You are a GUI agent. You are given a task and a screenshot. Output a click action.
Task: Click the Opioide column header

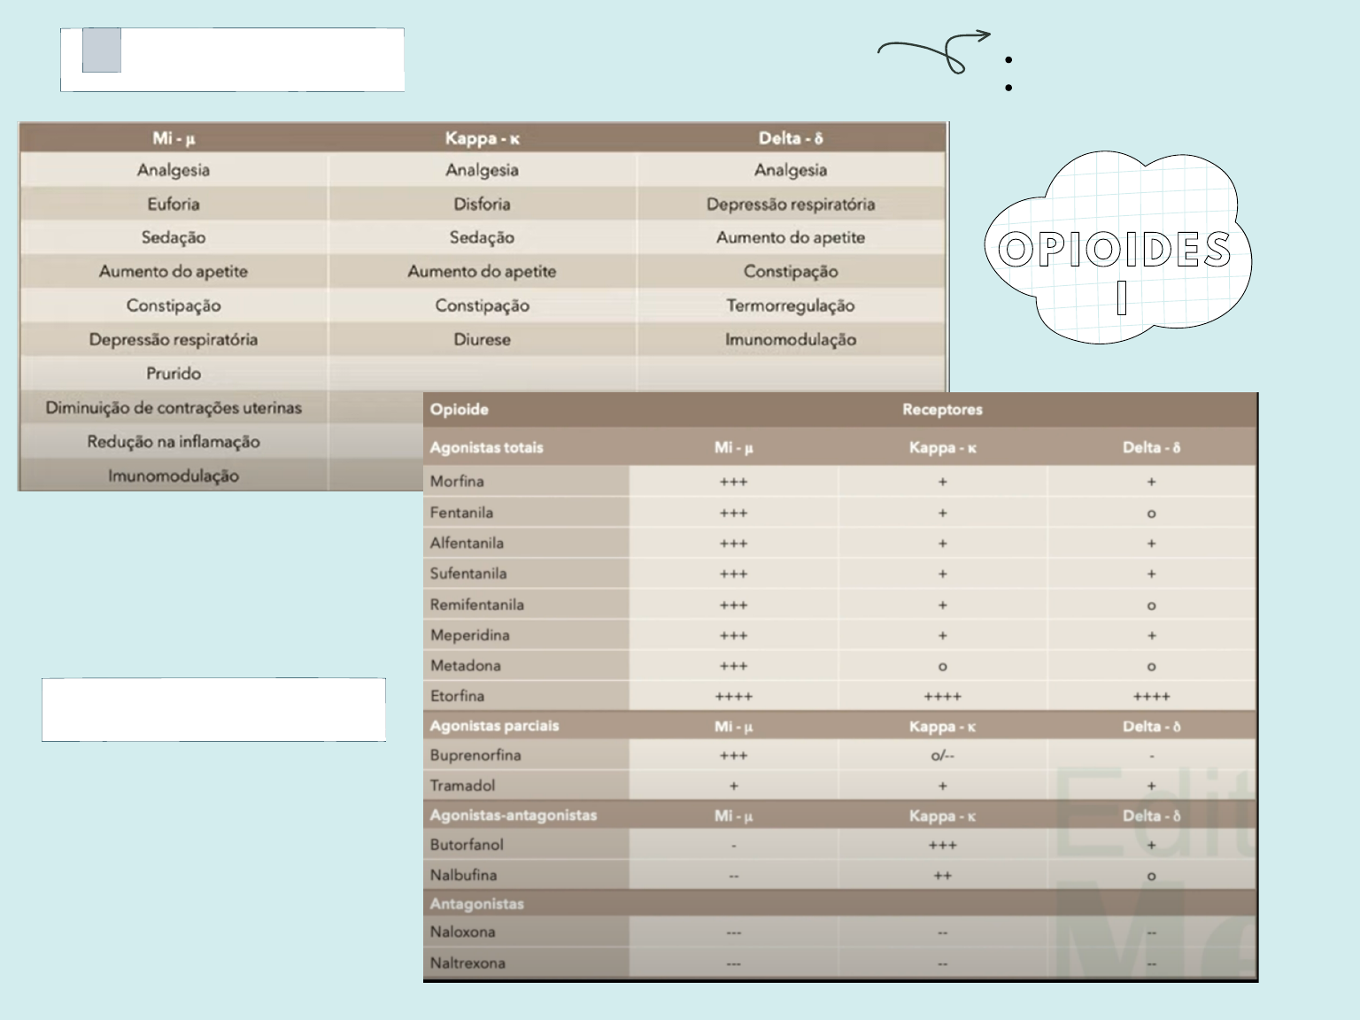click(460, 409)
